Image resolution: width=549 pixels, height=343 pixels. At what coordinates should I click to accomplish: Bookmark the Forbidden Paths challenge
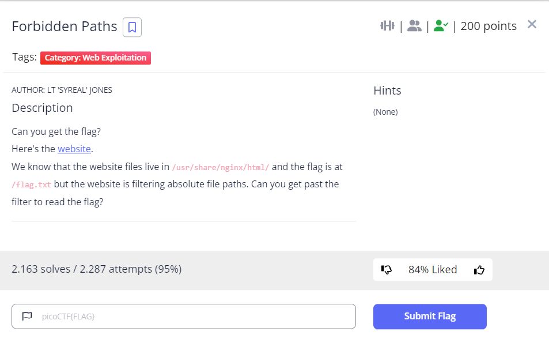(x=132, y=27)
